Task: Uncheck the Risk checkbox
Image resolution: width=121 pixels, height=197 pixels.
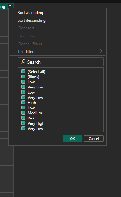Action: tap(23, 118)
